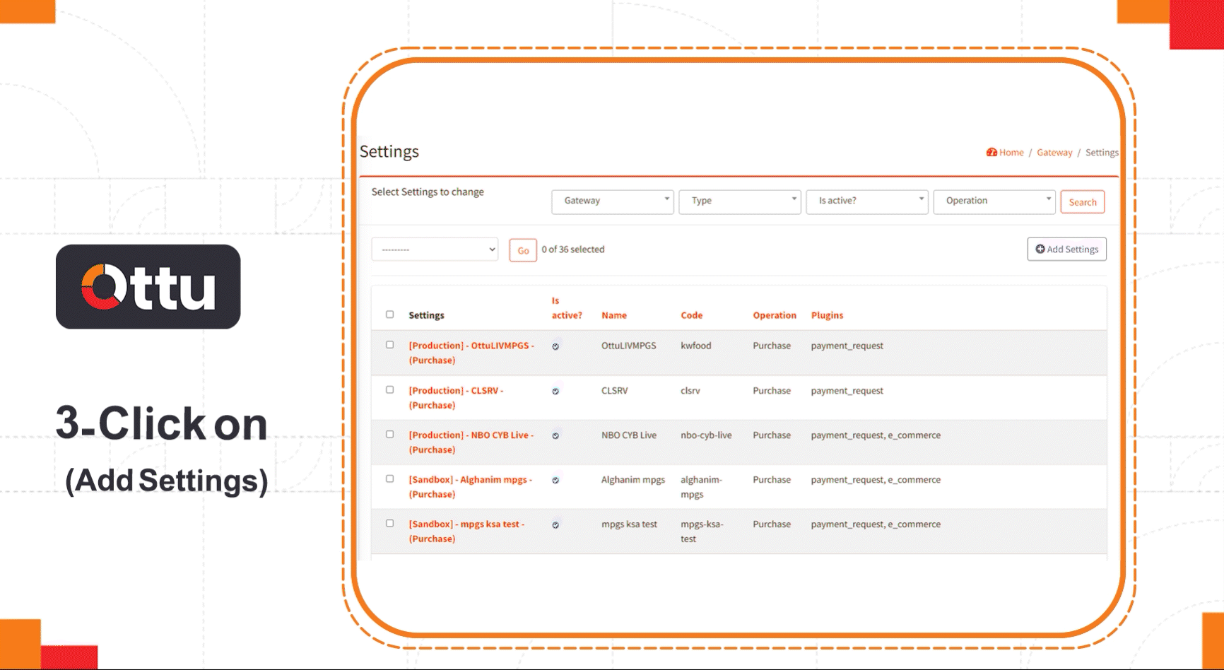Open [Production] - OttuLIVMPGS - (Purchase) link
This screenshot has width=1224, height=670.
471,353
